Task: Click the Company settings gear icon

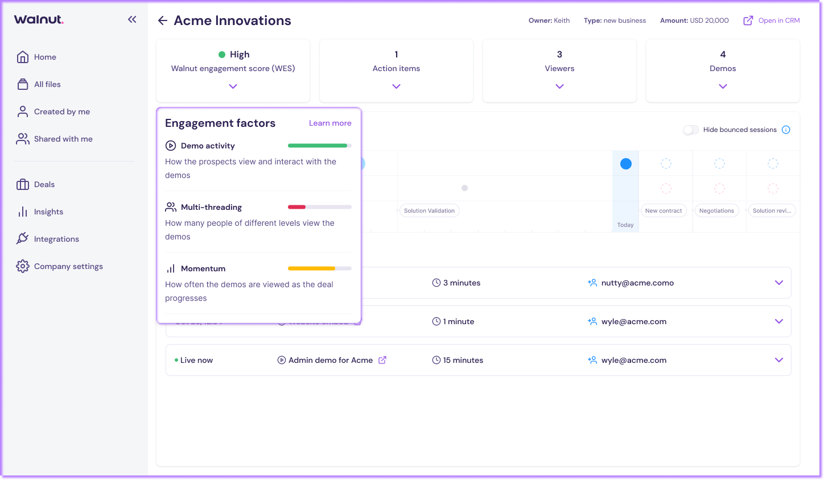Action: (x=23, y=266)
